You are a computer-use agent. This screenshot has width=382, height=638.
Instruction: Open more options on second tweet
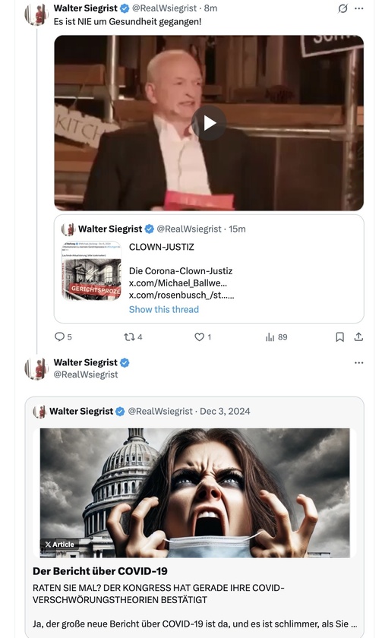[358, 362]
